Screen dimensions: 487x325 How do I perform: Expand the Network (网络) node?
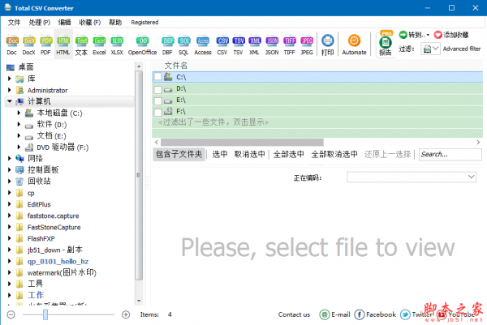[x=9, y=159]
